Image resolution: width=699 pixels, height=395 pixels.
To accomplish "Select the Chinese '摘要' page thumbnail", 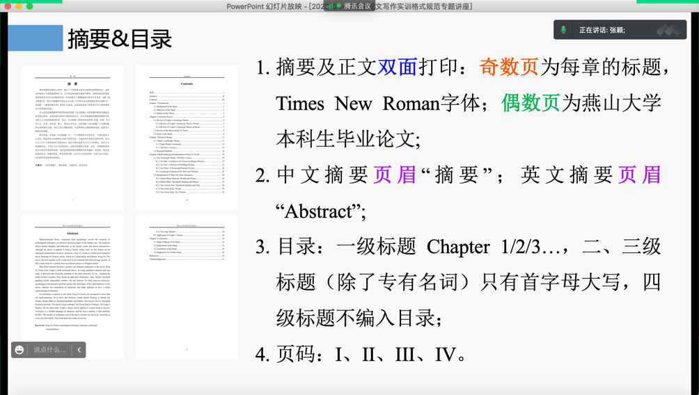I will [x=72, y=137].
